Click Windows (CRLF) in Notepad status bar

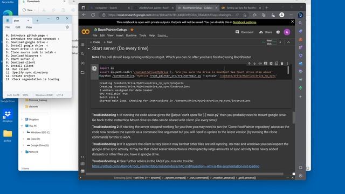(44, 95)
